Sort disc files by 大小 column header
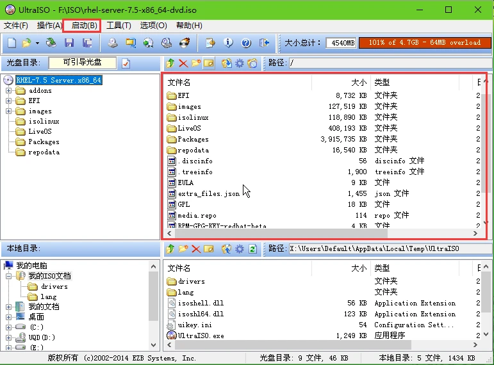The width and height of the screenshot is (494, 365). click(342, 83)
